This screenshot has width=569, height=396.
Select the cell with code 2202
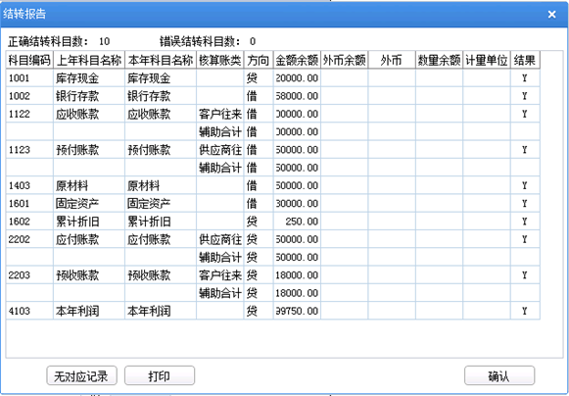(29, 239)
